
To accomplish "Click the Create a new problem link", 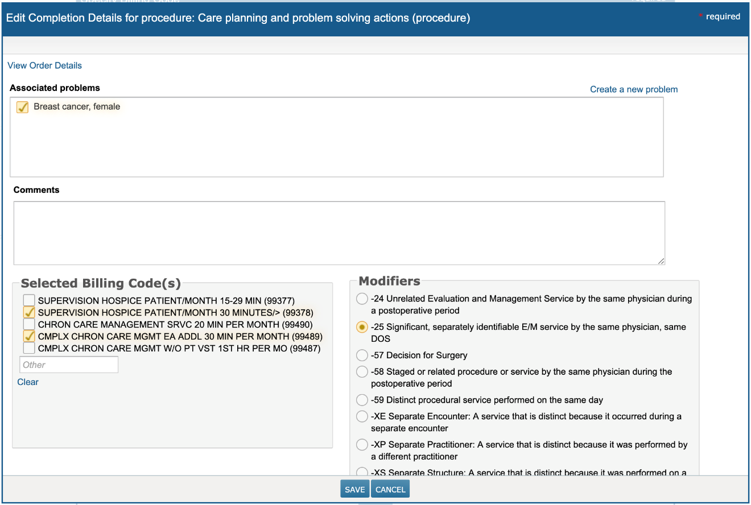I will [x=634, y=89].
